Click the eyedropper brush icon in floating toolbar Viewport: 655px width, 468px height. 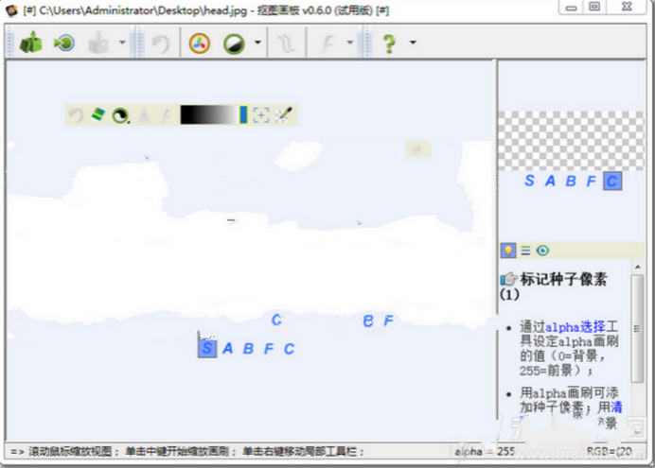click(x=284, y=115)
